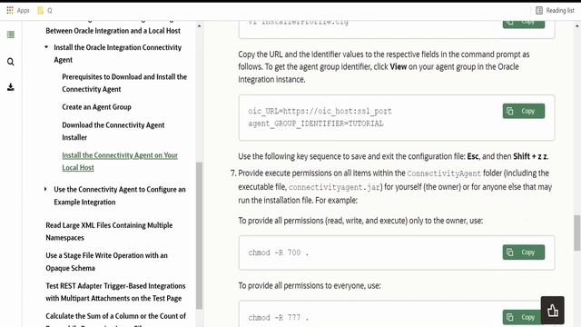The height and width of the screenshot is (327, 581).
Task: Open Calculate the Sum of a Column topic
Action: 116,316
